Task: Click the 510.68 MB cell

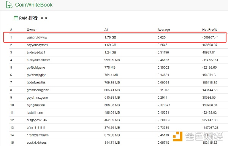Action: pyautogui.click(x=112, y=98)
